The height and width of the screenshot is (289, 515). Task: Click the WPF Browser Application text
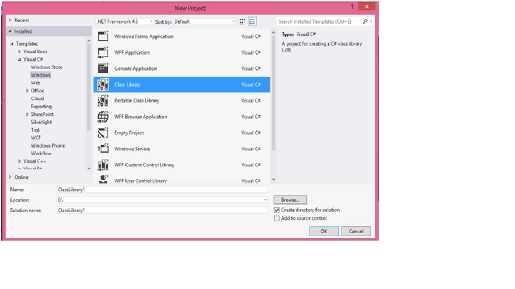tap(141, 116)
